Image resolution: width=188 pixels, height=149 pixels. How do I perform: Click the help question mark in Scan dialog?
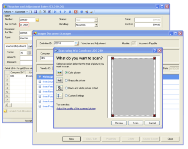pos(155,51)
